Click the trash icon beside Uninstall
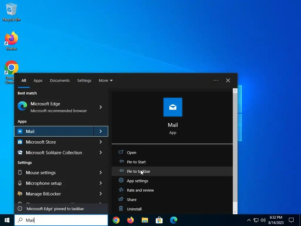The height and width of the screenshot is (226, 301). pyautogui.click(x=121, y=209)
